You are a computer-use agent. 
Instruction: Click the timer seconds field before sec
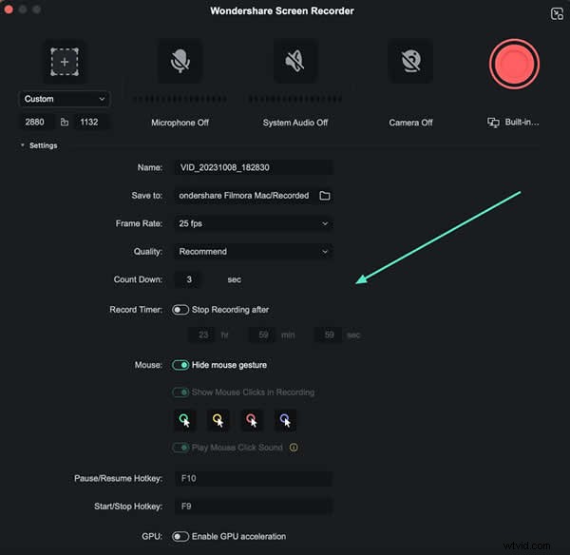tap(329, 335)
